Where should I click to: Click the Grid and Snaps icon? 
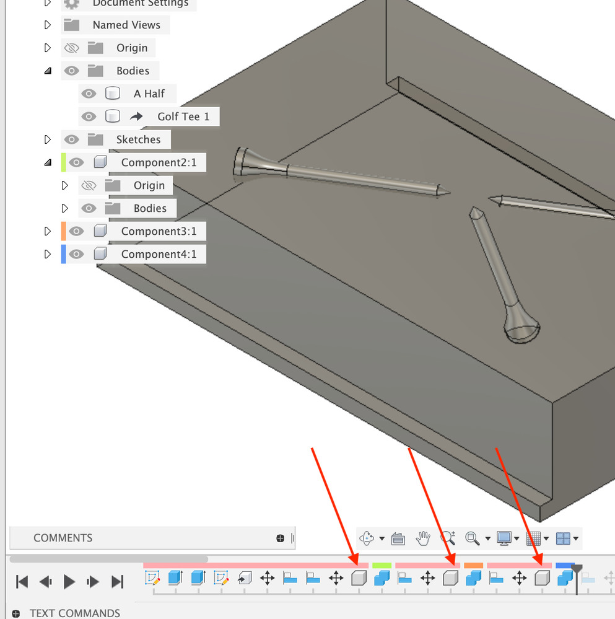pos(533,538)
